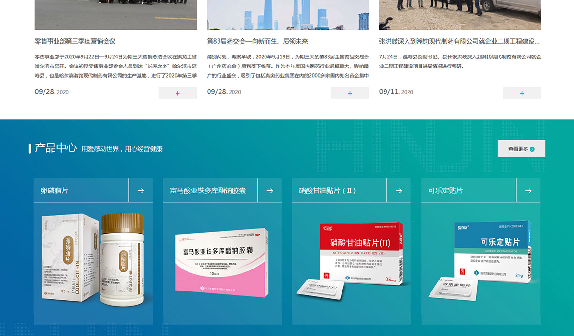Expand the 第83届药交会 news with plus button
Screen dimensions: 574x336
(x=350, y=93)
